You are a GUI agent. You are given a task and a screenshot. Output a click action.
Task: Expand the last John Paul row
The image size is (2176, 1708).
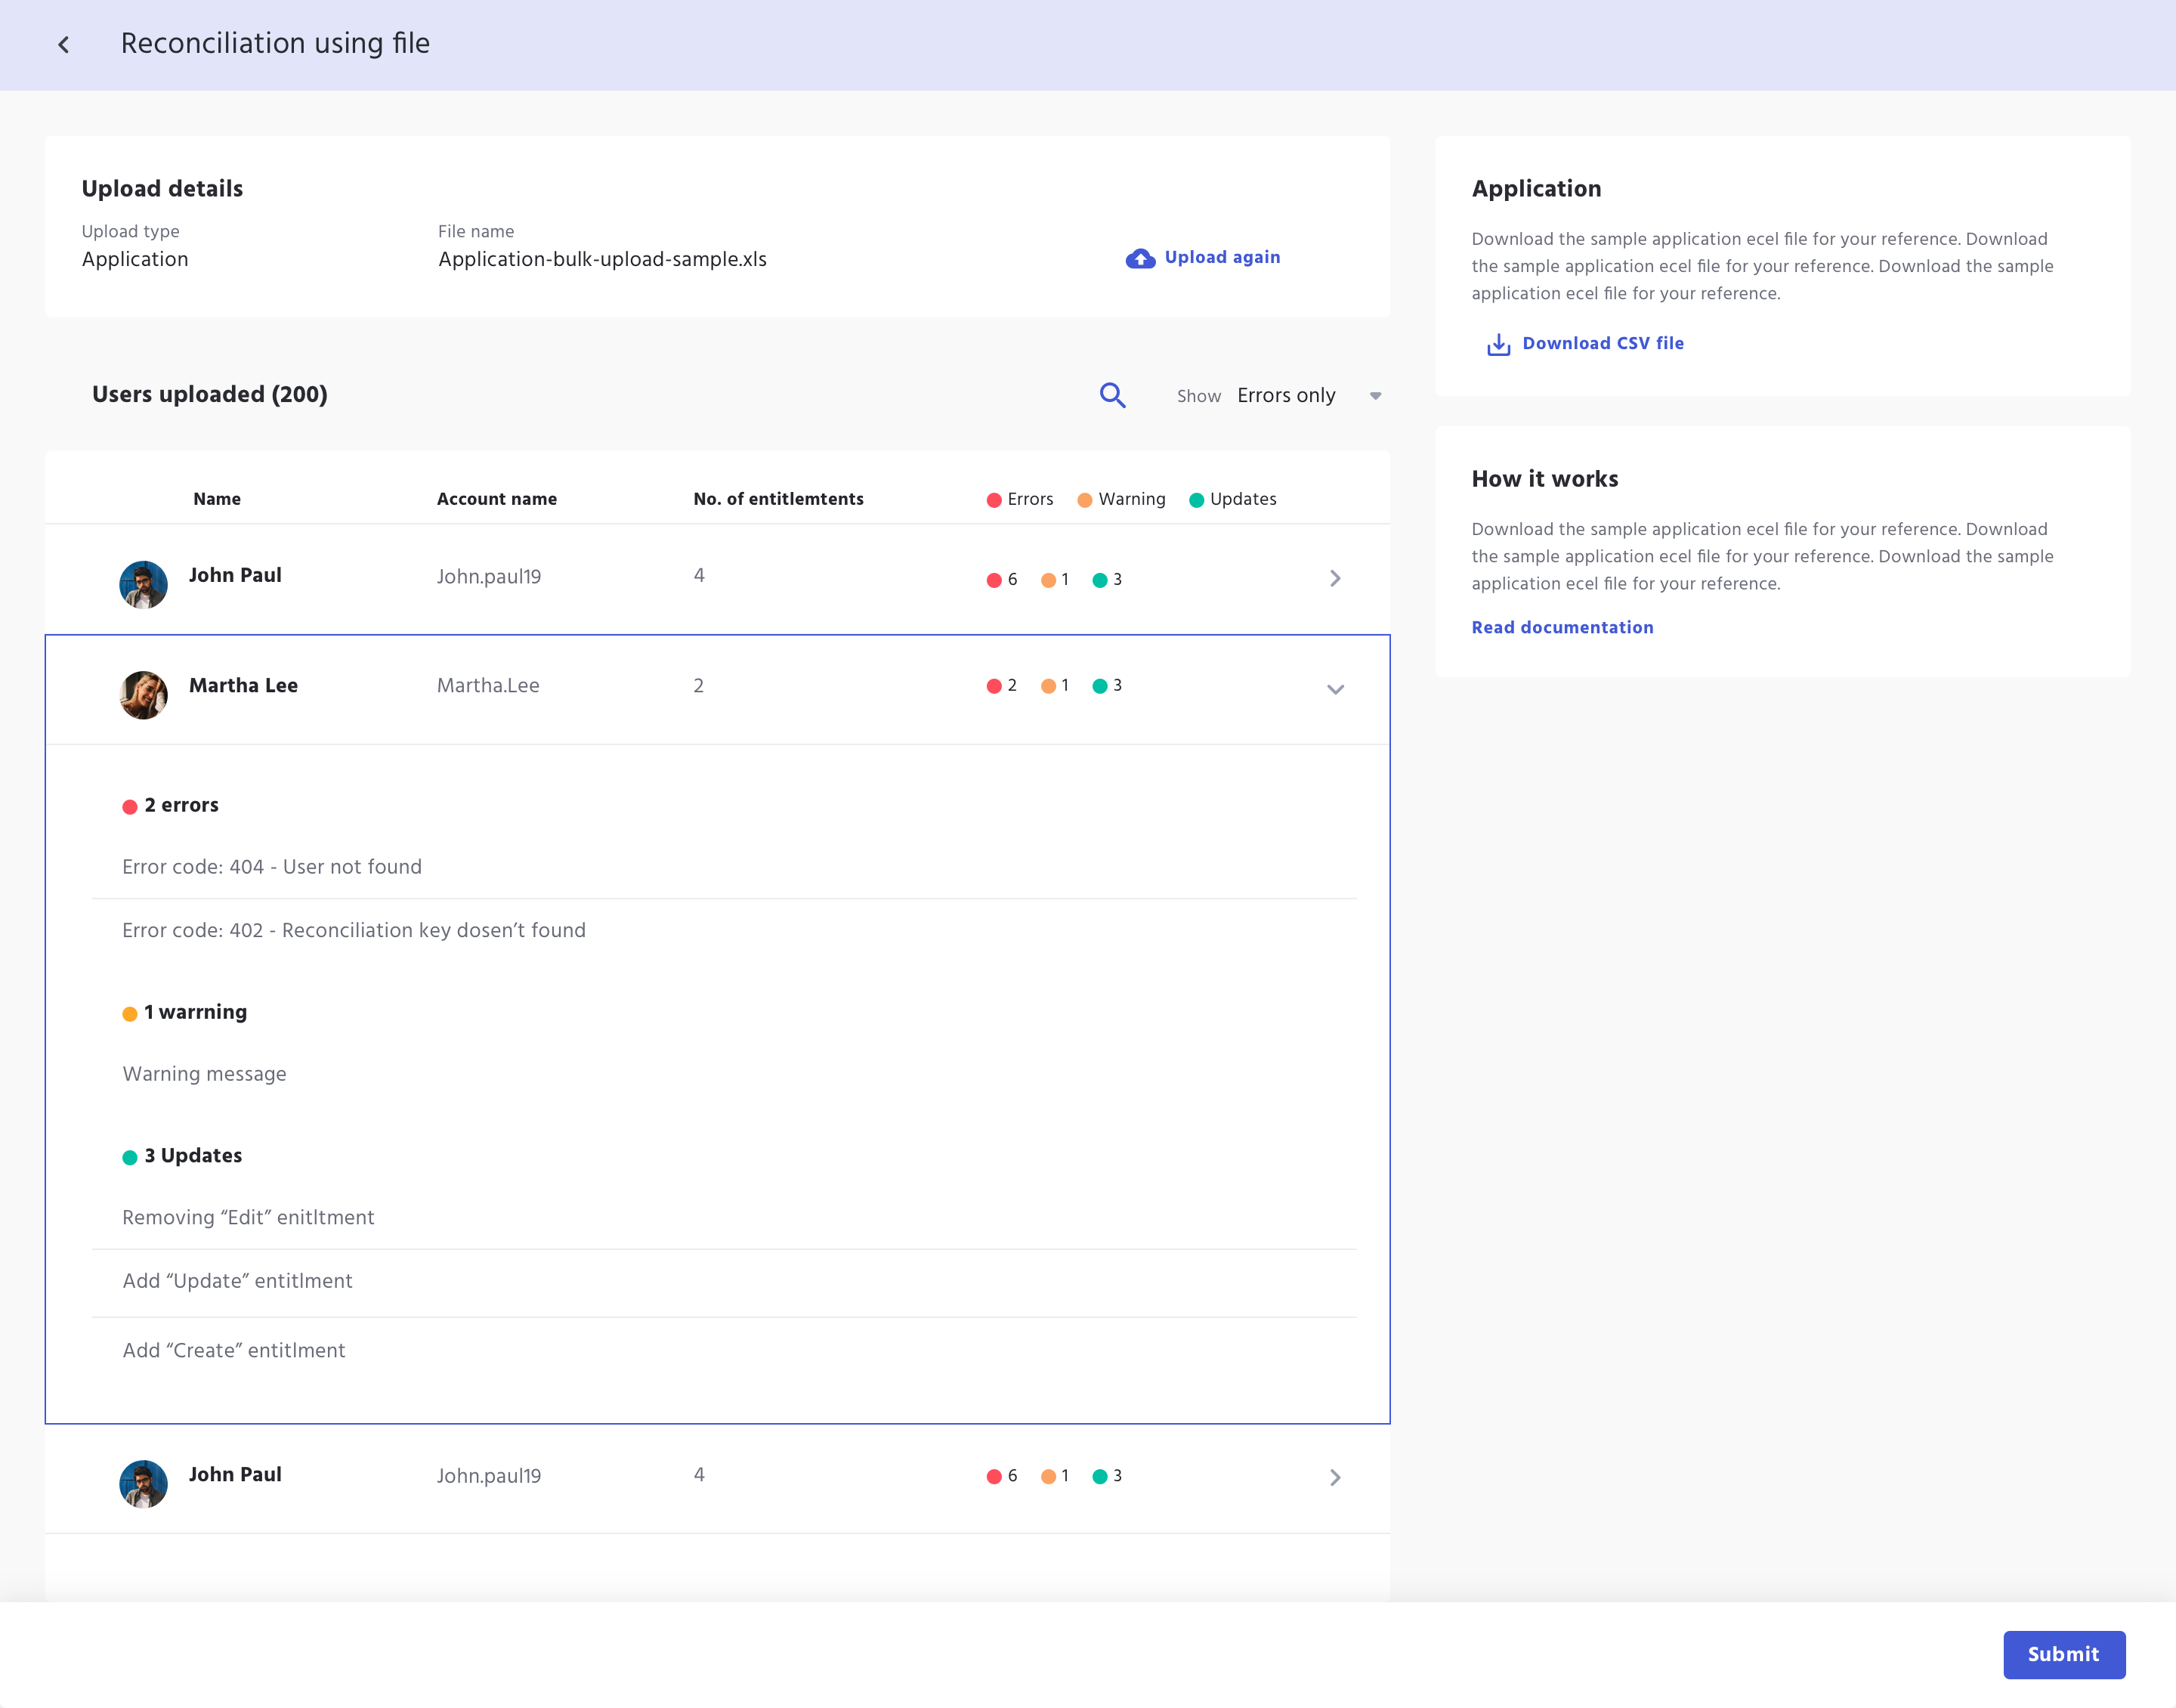[1334, 1477]
